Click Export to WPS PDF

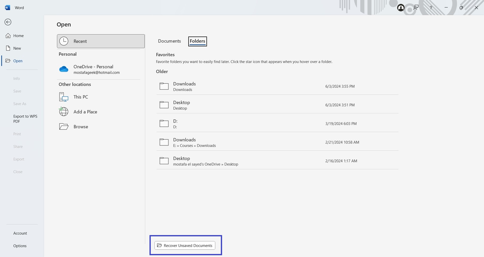tap(25, 119)
